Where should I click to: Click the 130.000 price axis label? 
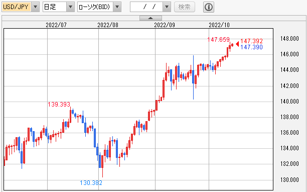pyautogui.click(x=289, y=180)
